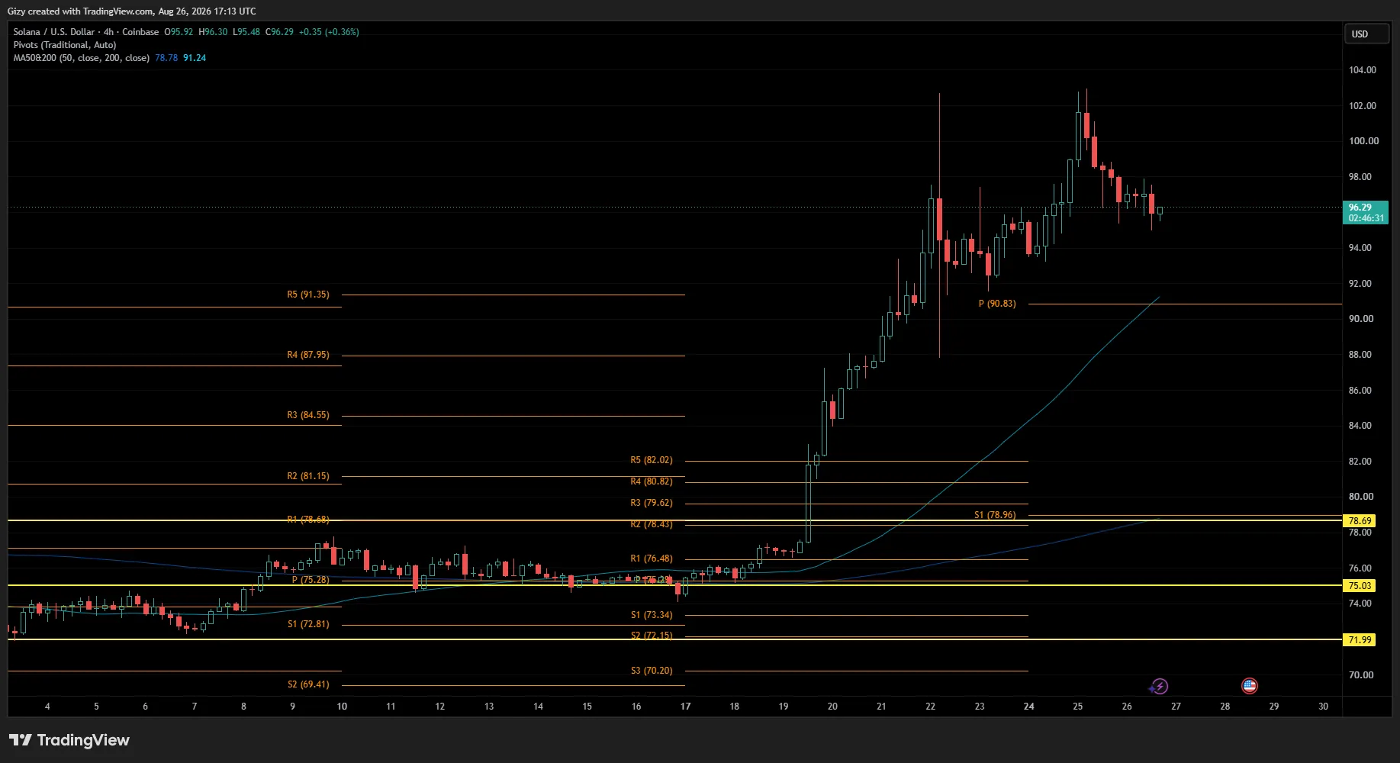Select the Pivots (Traditional, Auto) indicator legend
The image size is (1400, 763).
65,45
